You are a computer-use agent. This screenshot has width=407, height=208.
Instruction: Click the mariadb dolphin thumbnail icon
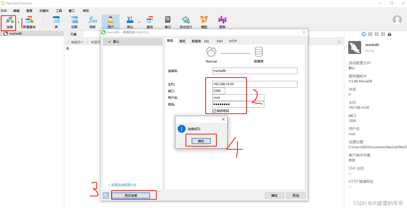click(355, 47)
